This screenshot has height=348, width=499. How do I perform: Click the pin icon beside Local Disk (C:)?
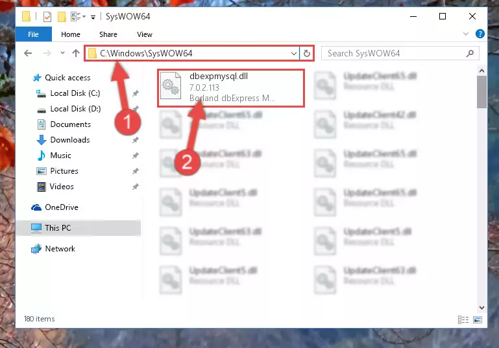[136, 93]
